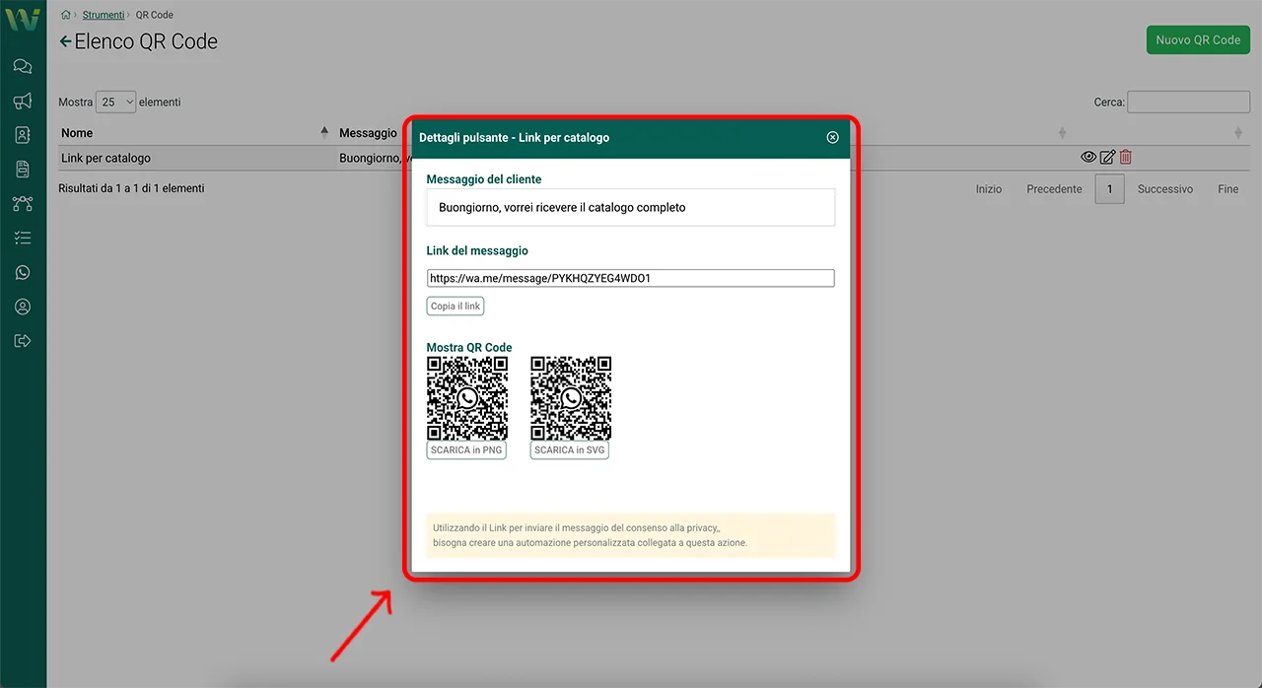Click Strumenti in the breadcrumb
Viewport: 1262px width, 688px height.
point(104,15)
